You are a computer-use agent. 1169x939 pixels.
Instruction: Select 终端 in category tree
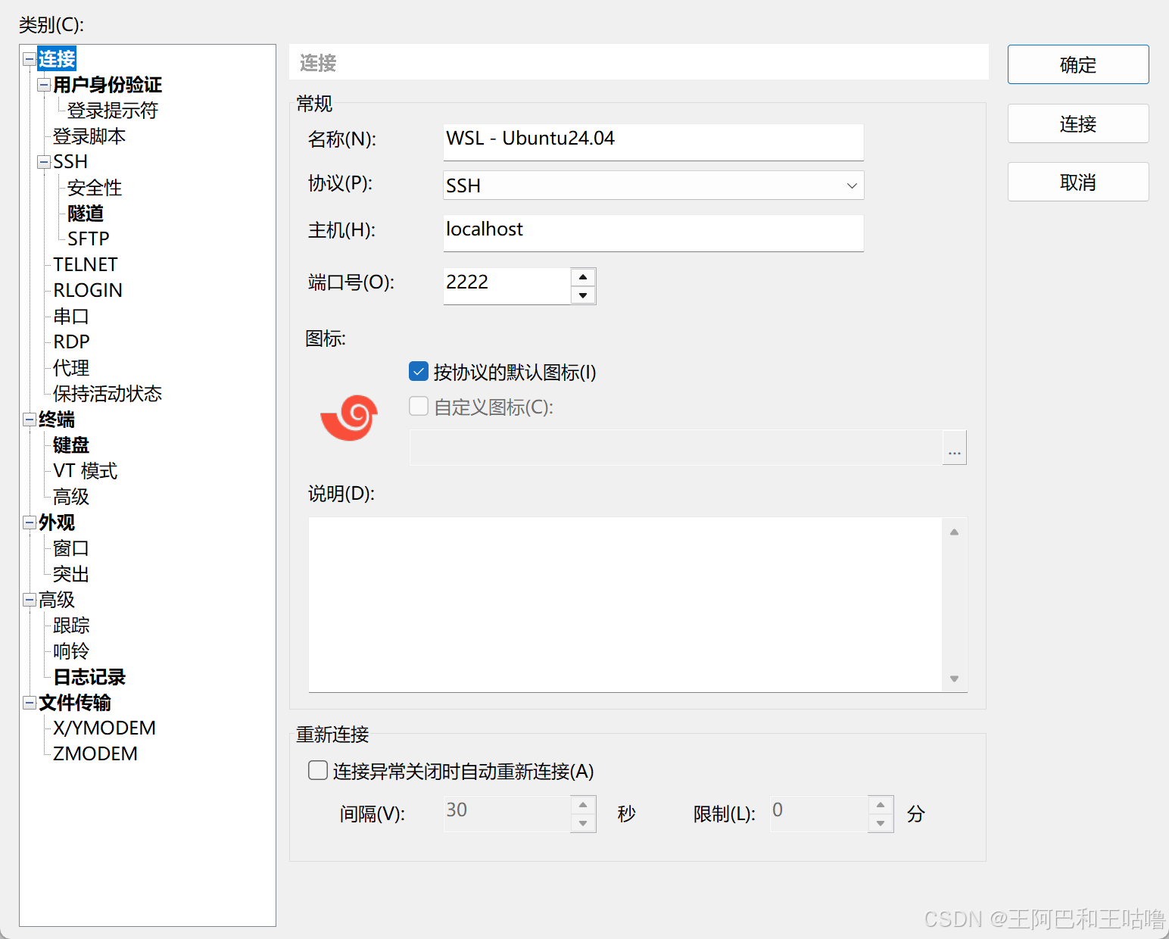[57, 420]
